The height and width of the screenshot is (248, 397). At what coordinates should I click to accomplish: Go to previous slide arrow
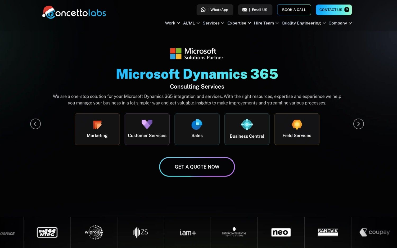(x=35, y=124)
